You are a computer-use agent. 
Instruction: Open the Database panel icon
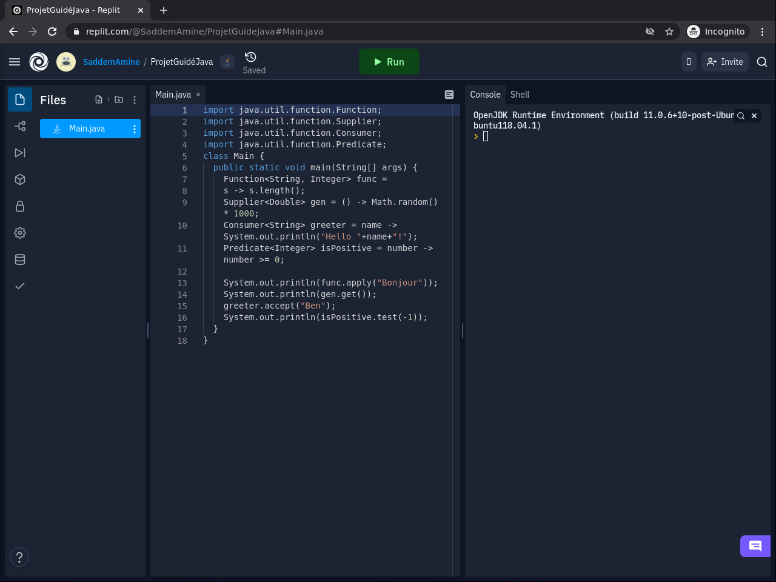click(x=20, y=259)
